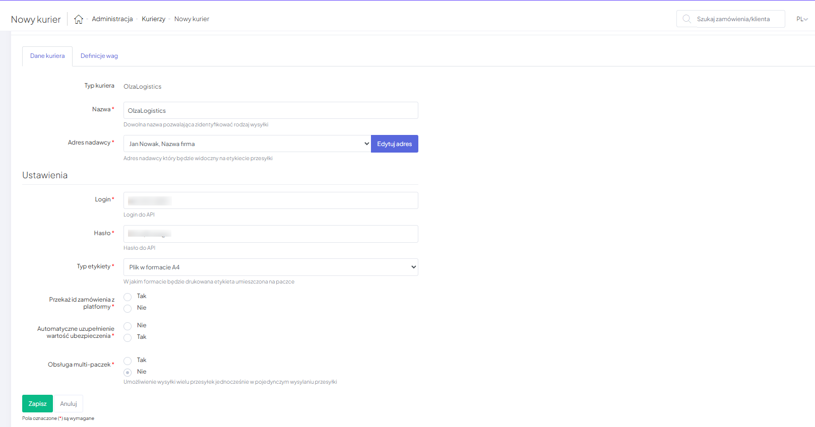Viewport: 815px width, 427px height.
Task: Select Nie for Obsługa multi-paczek
Action: [x=128, y=372]
